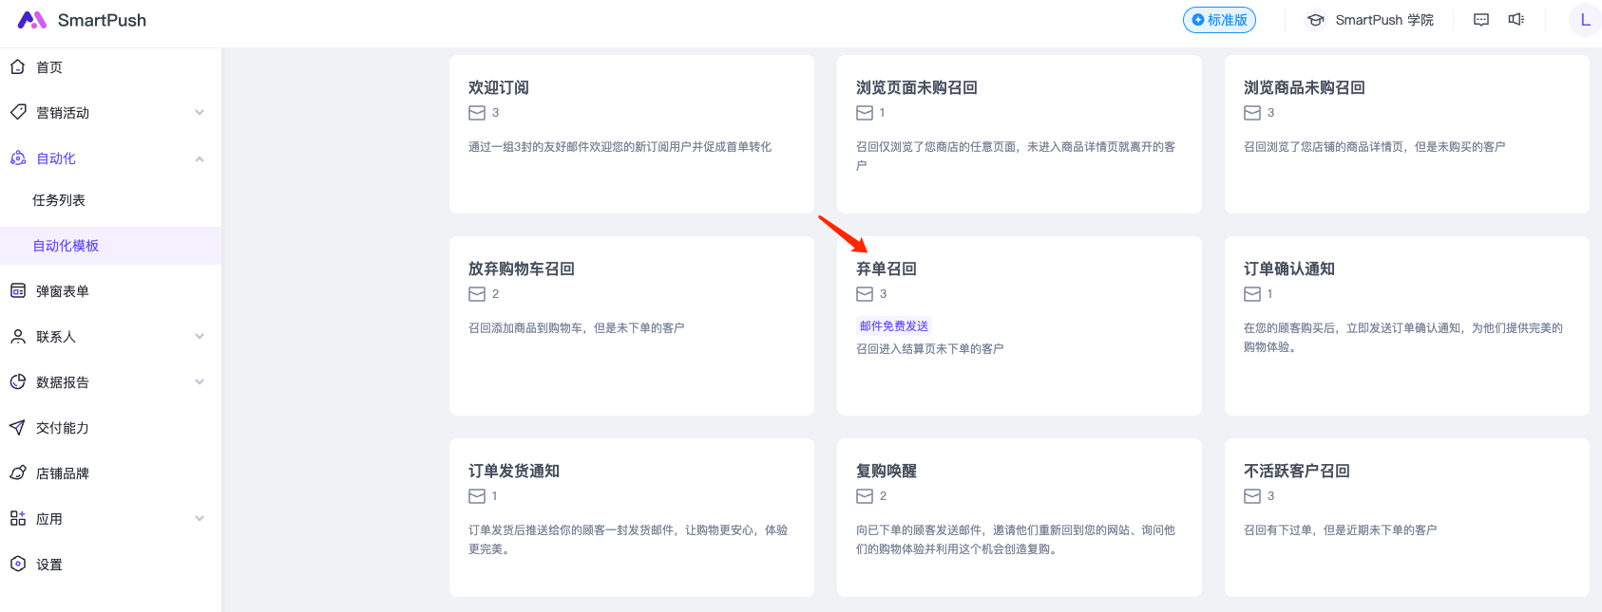
Task: Expand the 应用 menu chevron
Action: [200, 519]
